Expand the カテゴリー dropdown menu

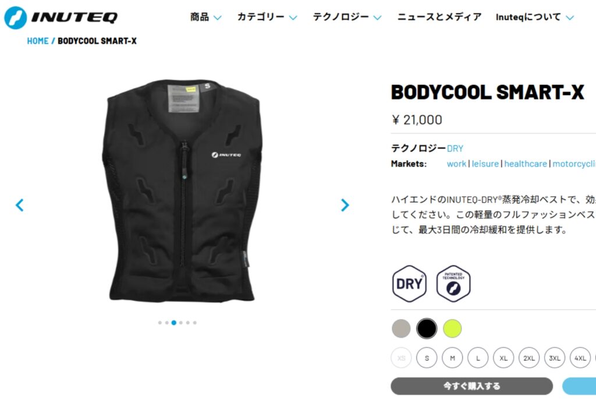coord(267,17)
